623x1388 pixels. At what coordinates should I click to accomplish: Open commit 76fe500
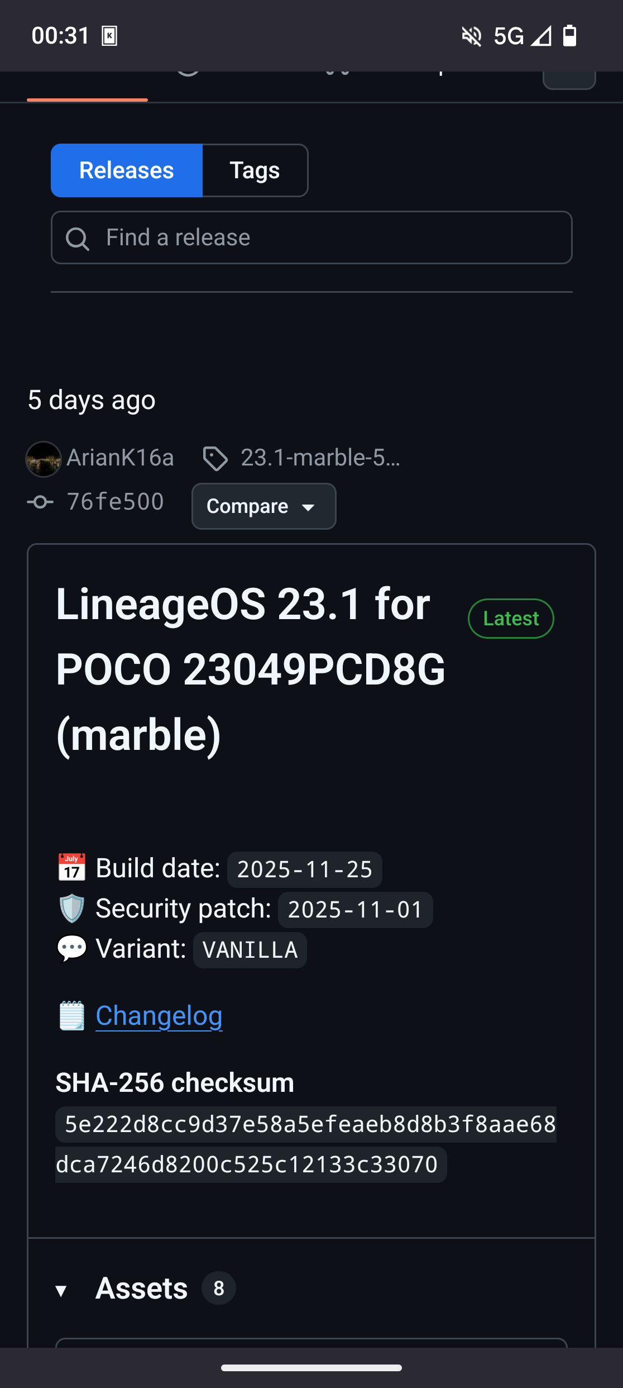pyautogui.click(x=116, y=502)
